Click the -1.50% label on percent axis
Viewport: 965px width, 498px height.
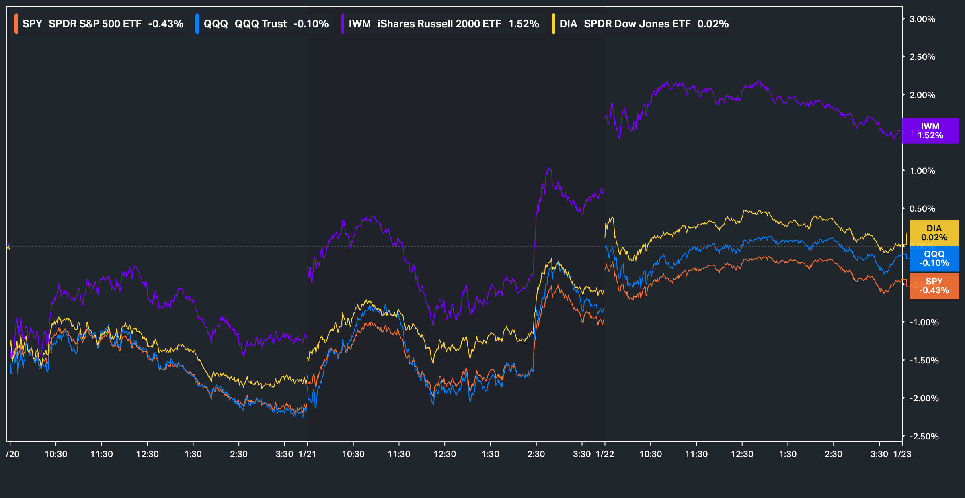pos(924,361)
